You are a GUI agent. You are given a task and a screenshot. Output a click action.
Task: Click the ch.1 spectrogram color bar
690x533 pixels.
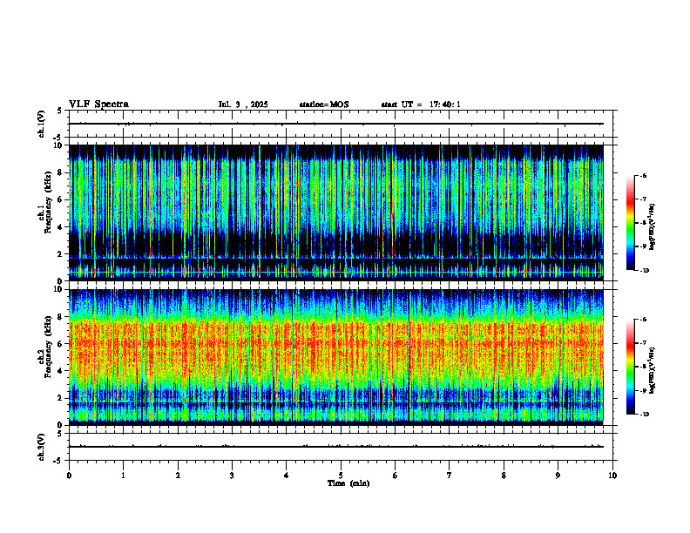630,223
